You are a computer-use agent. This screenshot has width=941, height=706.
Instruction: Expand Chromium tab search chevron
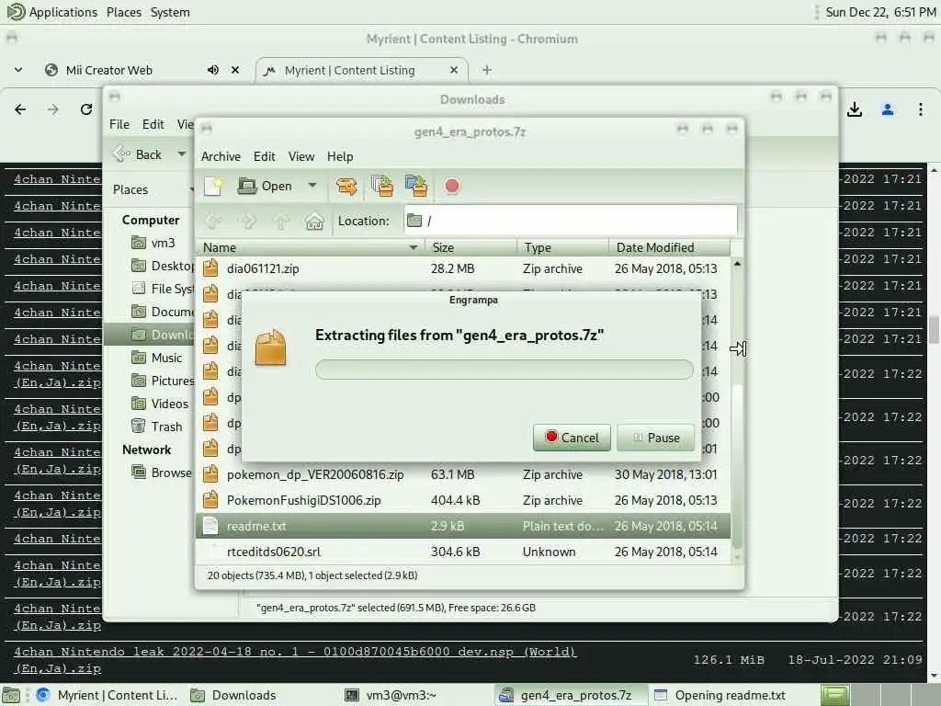(18, 70)
